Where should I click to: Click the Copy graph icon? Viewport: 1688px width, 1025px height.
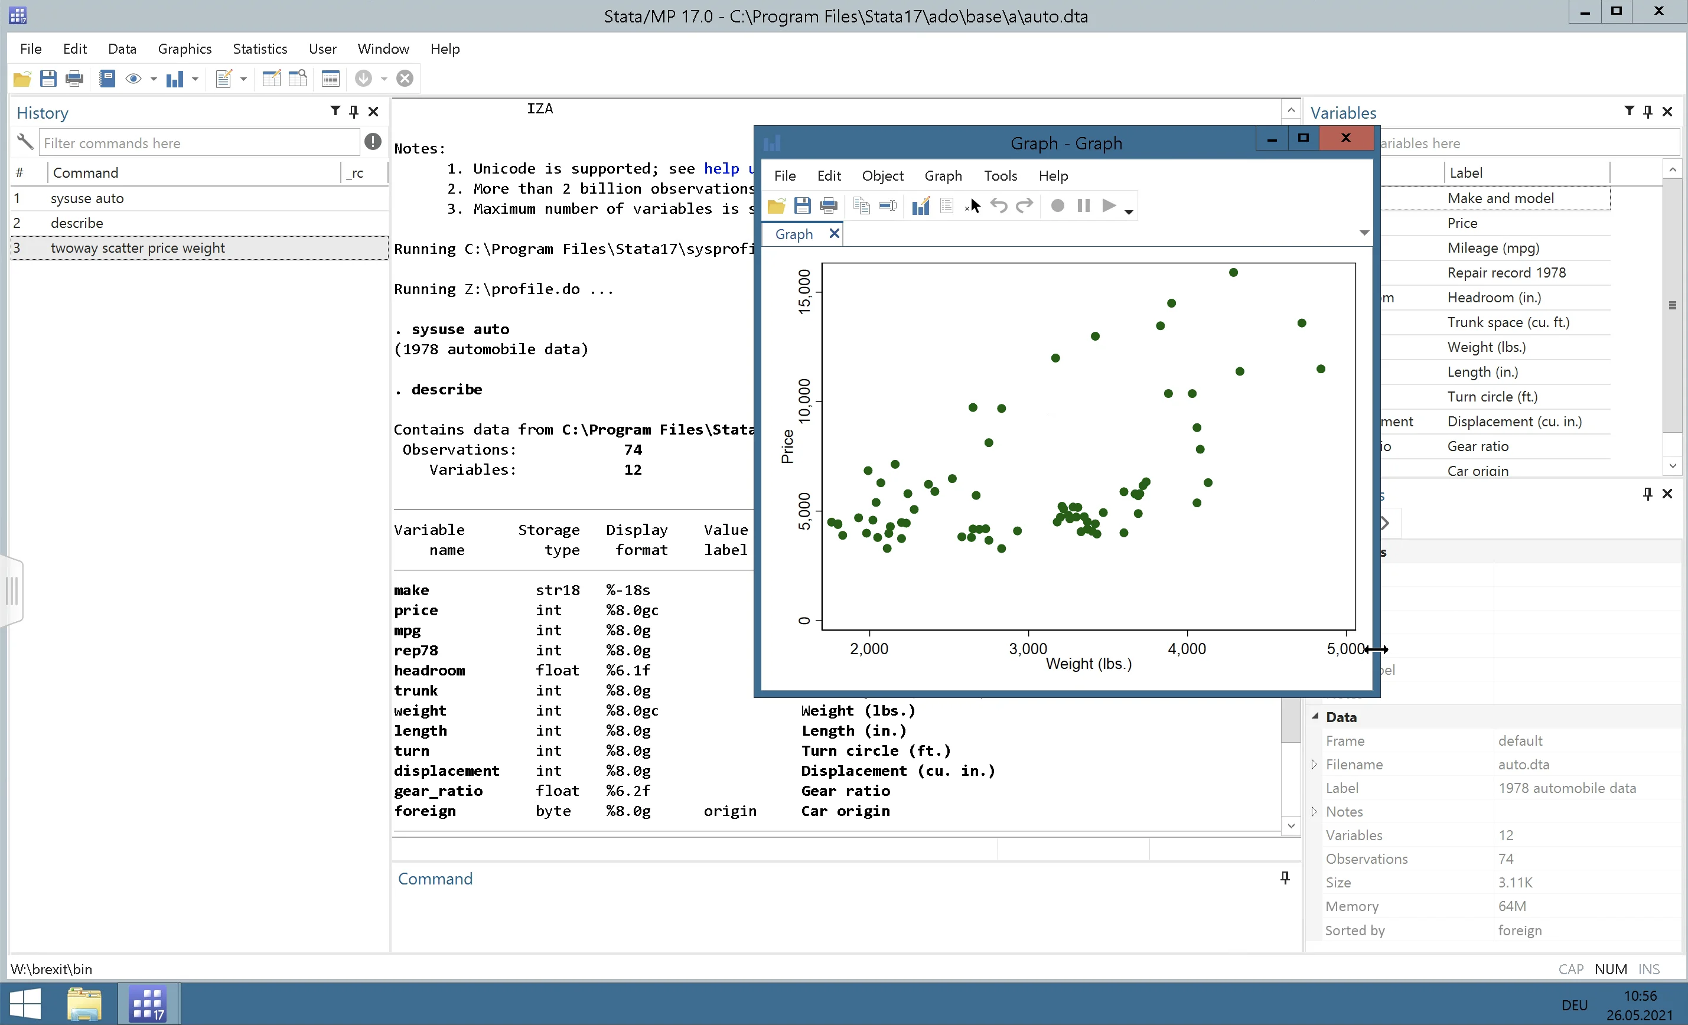click(861, 206)
